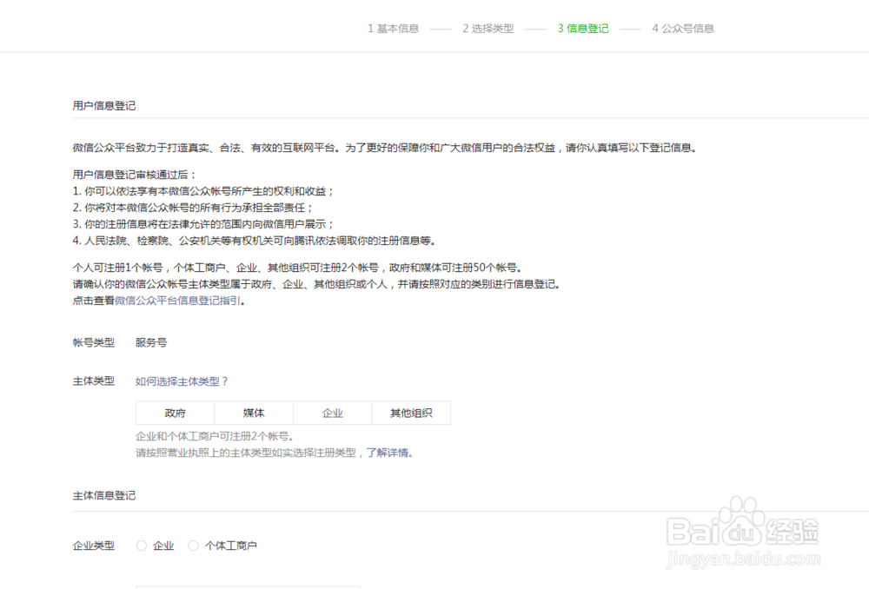Click the 如何选择主体类型 help link

(181, 381)
